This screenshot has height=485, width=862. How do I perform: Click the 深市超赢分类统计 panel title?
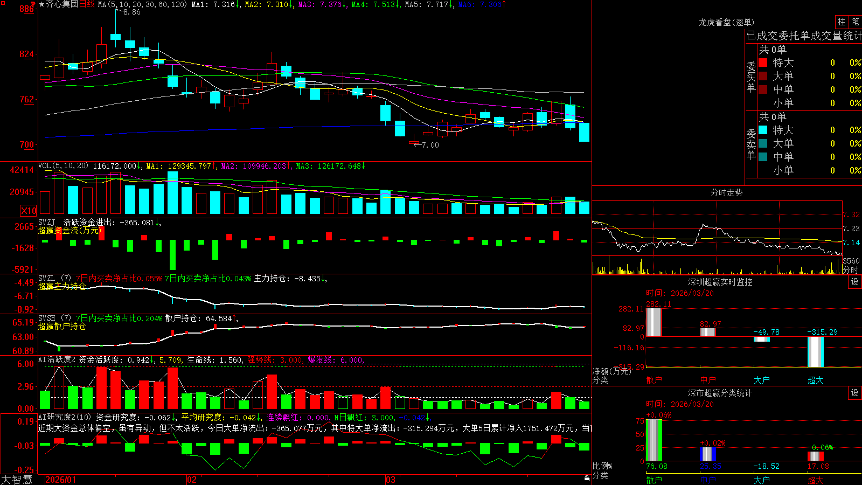pos(720,393)
